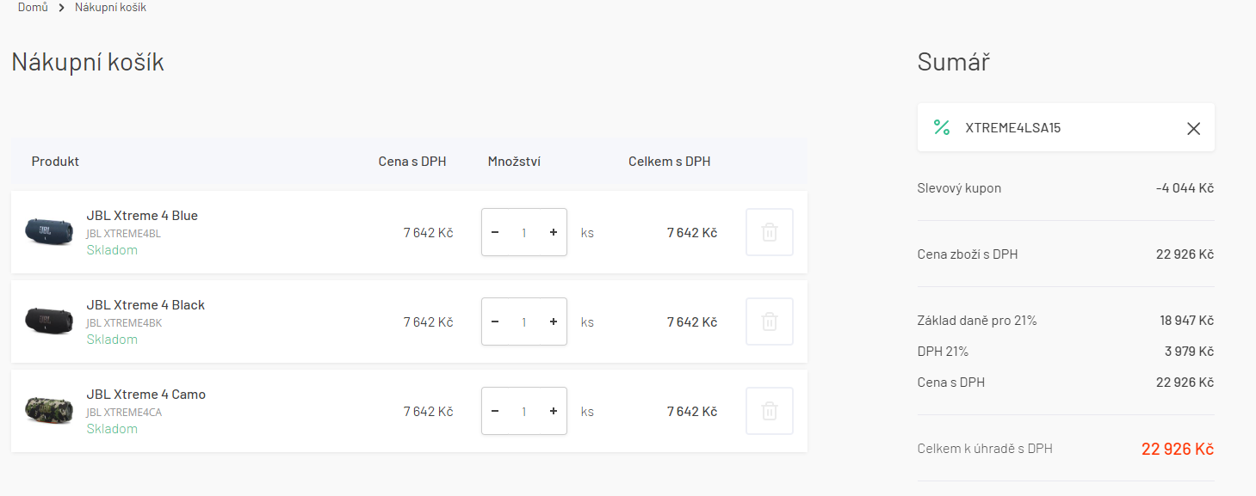Open the JBL Xtreme 4 Blue product link
Image resolution: width=1256 pixels, height=496 pixels.
pyautogui.click(x=142, y=216)
